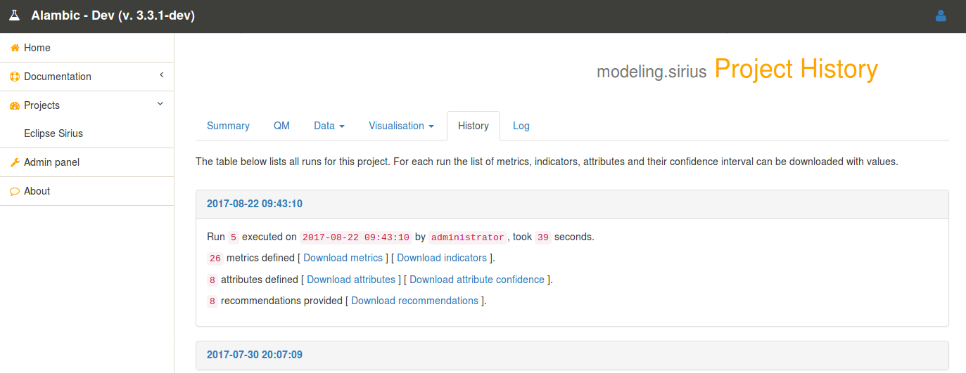Click the Home house icon
Screen dimensions: 966x373
coord(15,48)
